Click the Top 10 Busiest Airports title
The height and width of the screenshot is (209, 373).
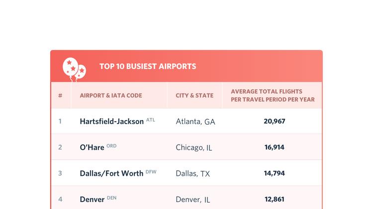click(x=148, y=66)
